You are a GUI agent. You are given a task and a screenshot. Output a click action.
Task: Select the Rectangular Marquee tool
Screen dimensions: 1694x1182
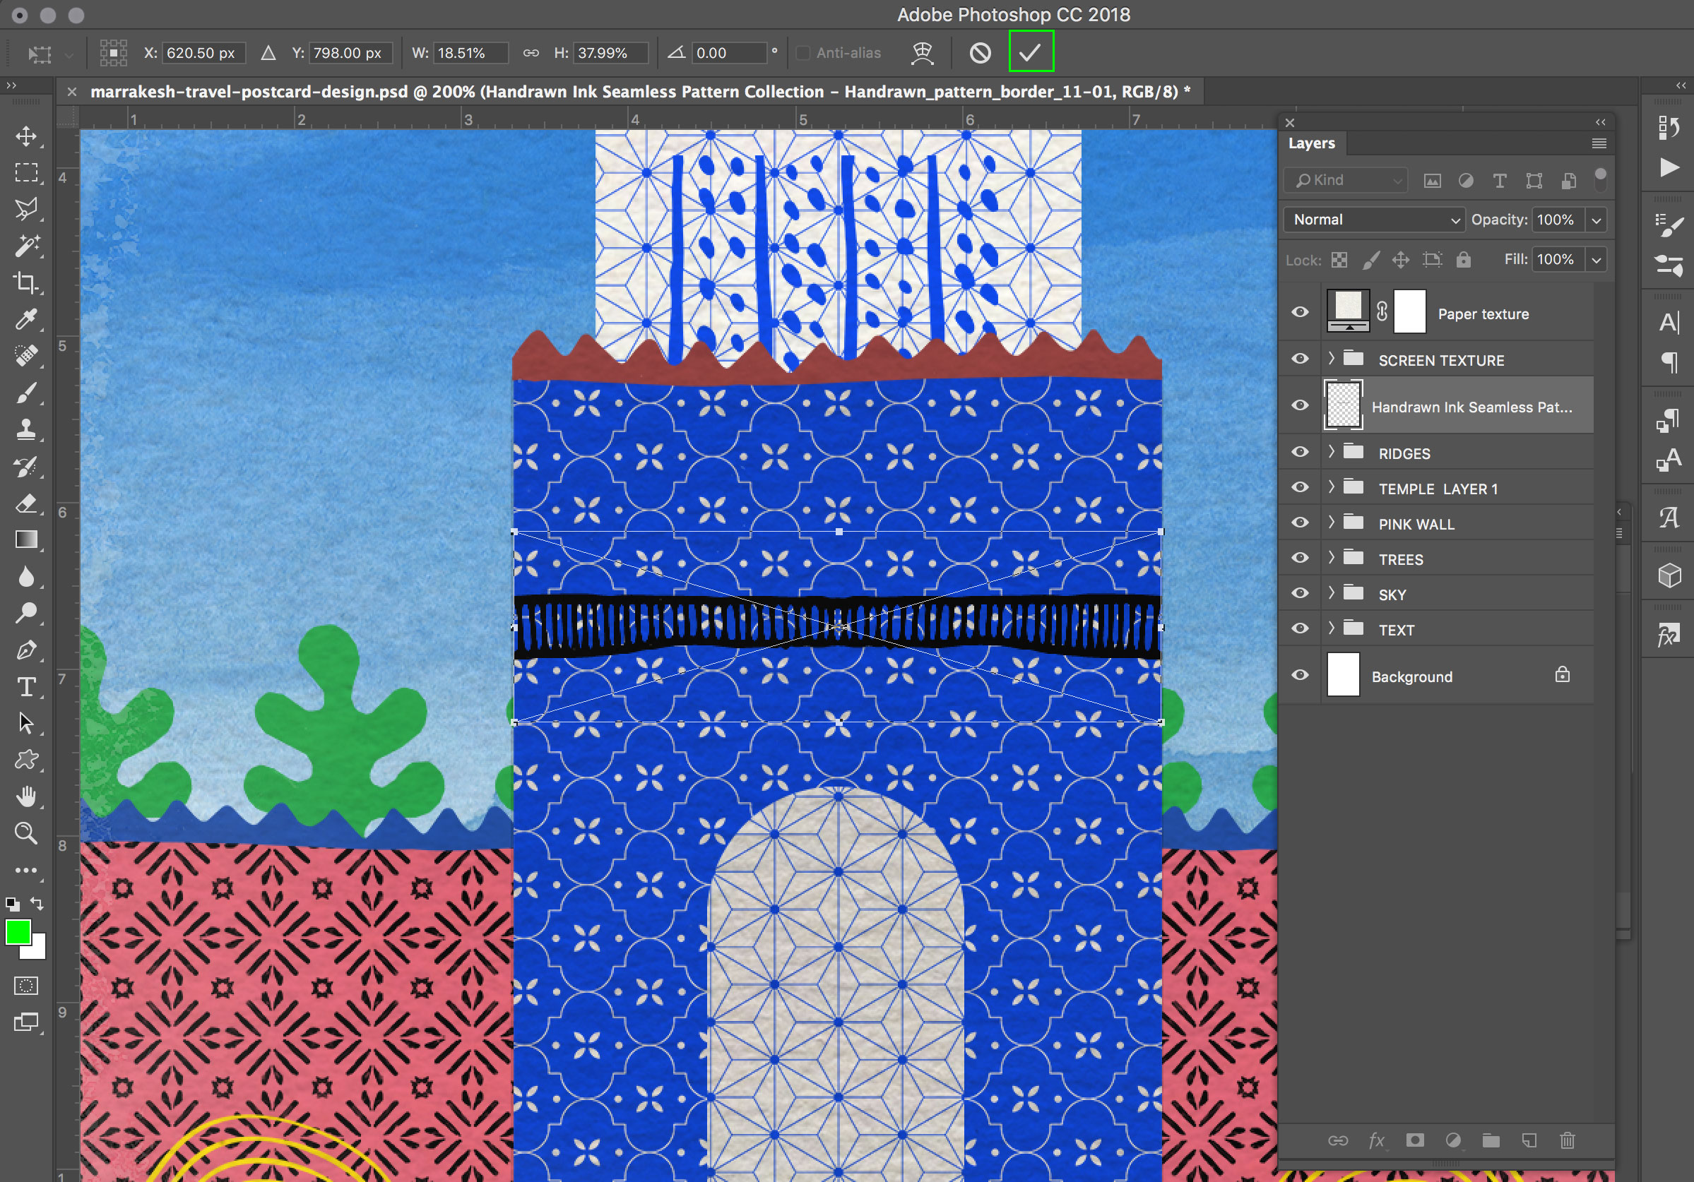point(28,169)
